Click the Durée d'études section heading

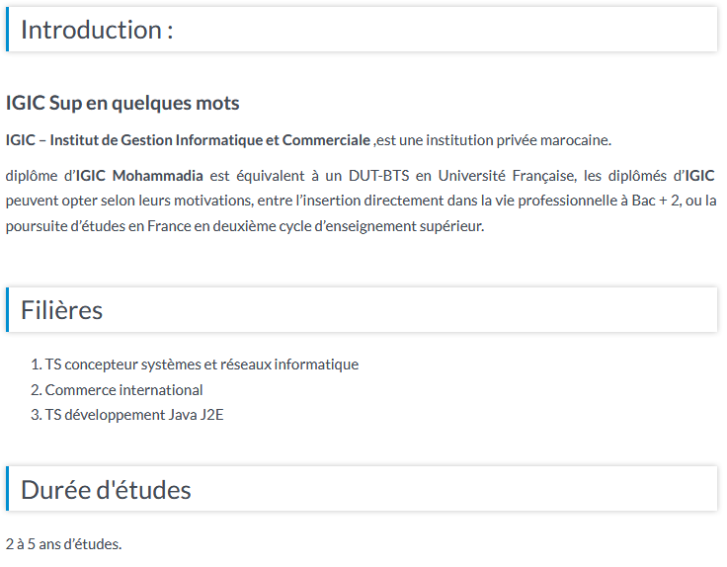(x=106, y=490)
